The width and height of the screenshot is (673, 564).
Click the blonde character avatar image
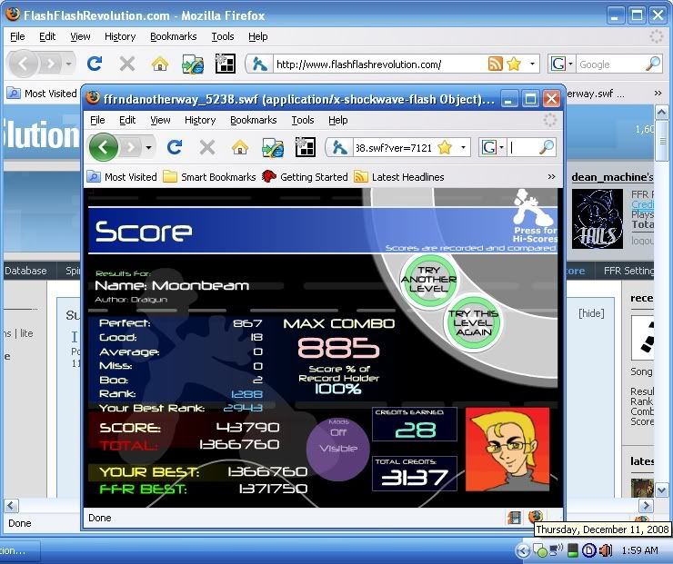(x=507, y=448)
